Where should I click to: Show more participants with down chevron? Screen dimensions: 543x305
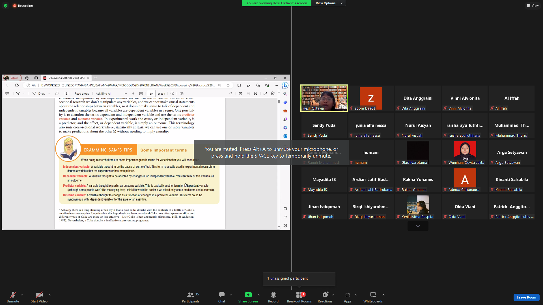point(418,226)
